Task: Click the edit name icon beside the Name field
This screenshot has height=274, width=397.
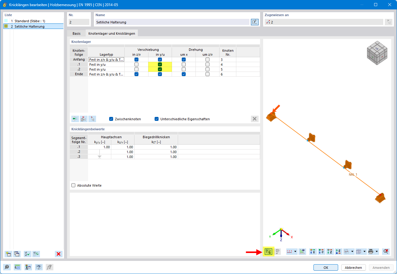Action: (x=255, y=22)
